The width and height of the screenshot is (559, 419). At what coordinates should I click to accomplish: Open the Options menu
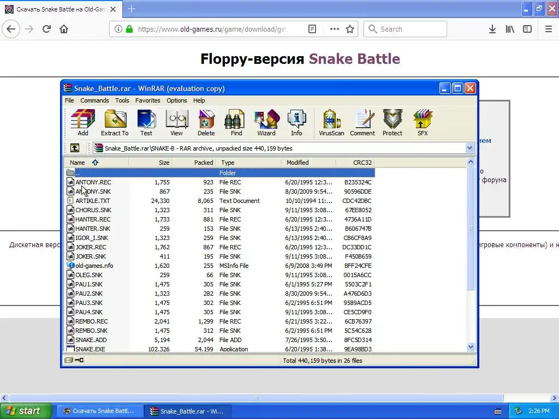tap(176, 100)
